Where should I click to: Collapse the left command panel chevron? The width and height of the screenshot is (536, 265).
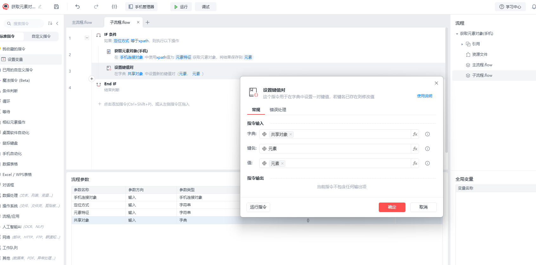tap(57, 23)
